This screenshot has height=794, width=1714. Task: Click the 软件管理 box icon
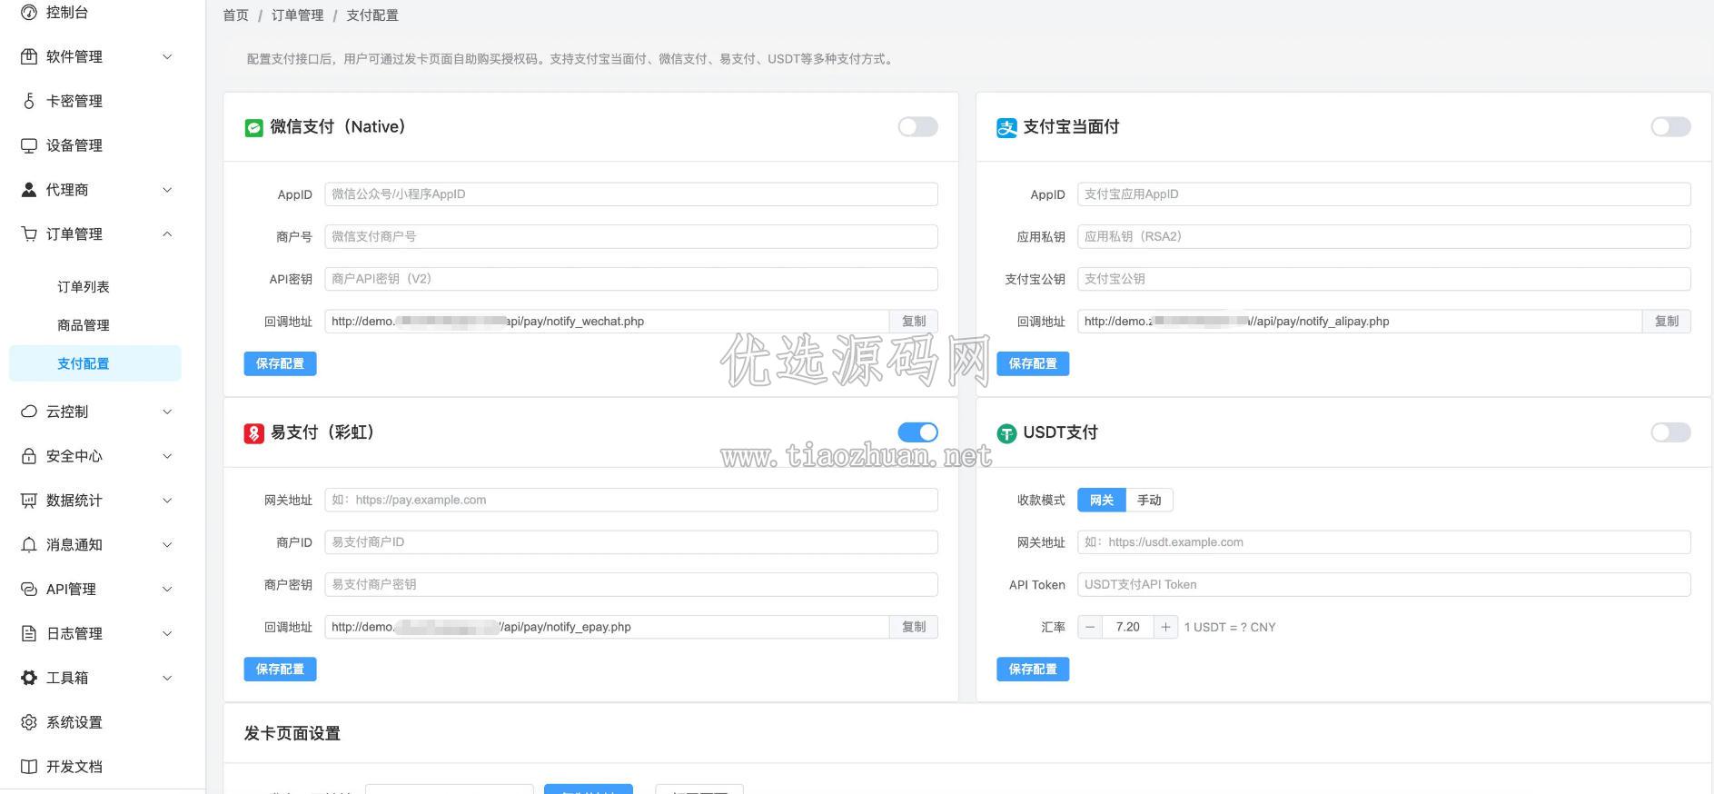[x=29, y=56]
